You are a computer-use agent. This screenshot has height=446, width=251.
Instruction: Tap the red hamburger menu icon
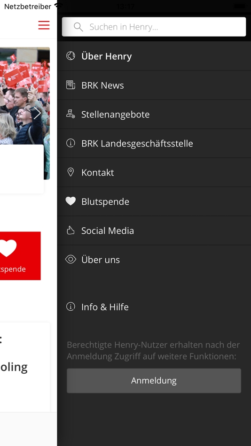click(x=44, y=25)
